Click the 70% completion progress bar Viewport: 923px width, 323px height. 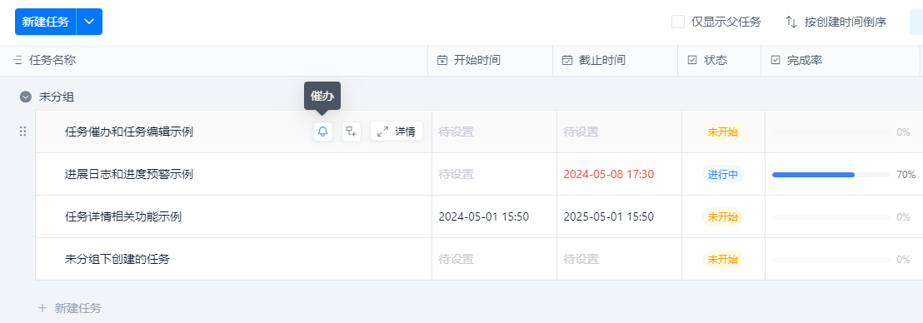(x=831, y=175)
